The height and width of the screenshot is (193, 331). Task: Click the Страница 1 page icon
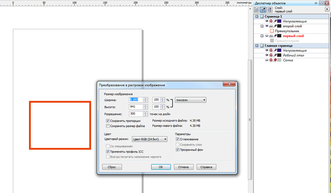(x=262, y=16)
